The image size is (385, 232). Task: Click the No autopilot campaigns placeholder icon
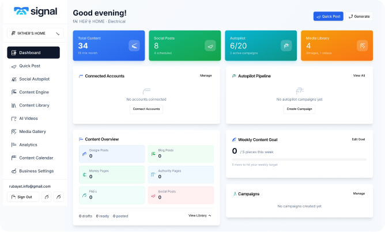pos(300,91)
